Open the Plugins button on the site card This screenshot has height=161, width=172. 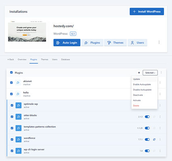[92, 43]
